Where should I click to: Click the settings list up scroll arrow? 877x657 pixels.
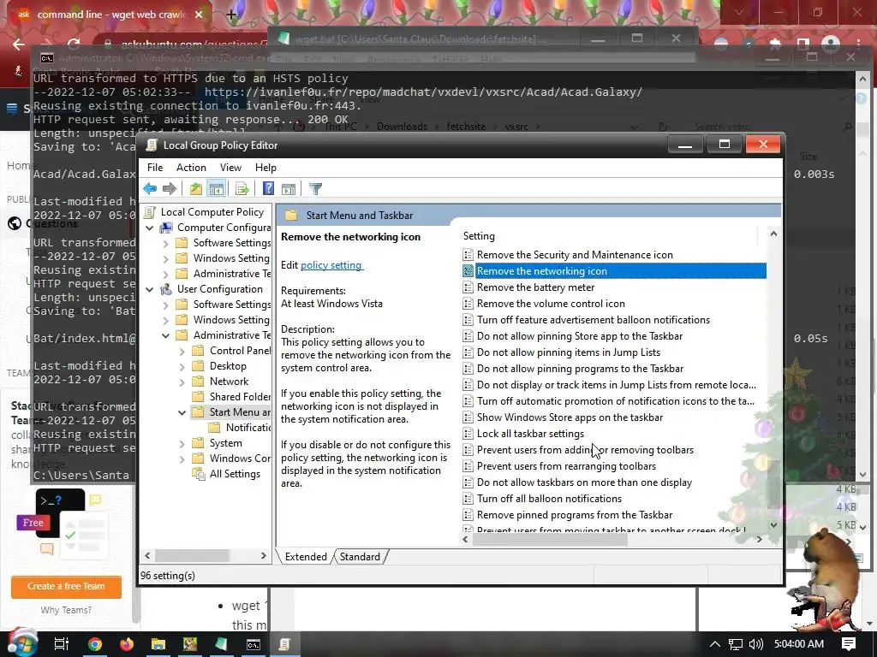click(773, 234)
